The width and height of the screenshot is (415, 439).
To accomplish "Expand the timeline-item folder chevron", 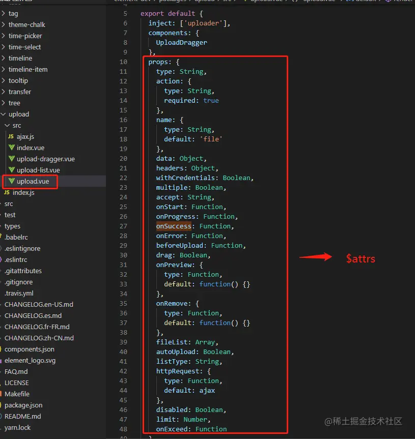I will (x=3, y=69).
